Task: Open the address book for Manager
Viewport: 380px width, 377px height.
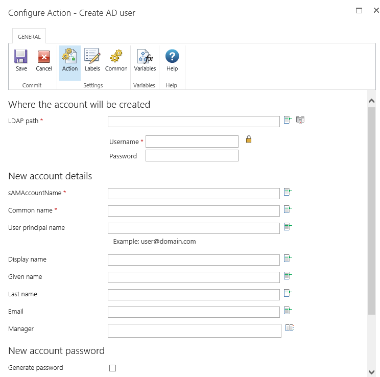Action: tap(290, 328)
